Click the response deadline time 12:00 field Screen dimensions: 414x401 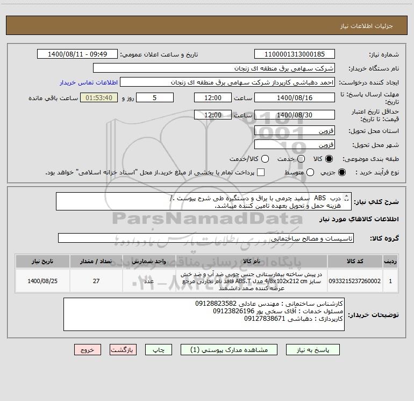coord(213,97)
